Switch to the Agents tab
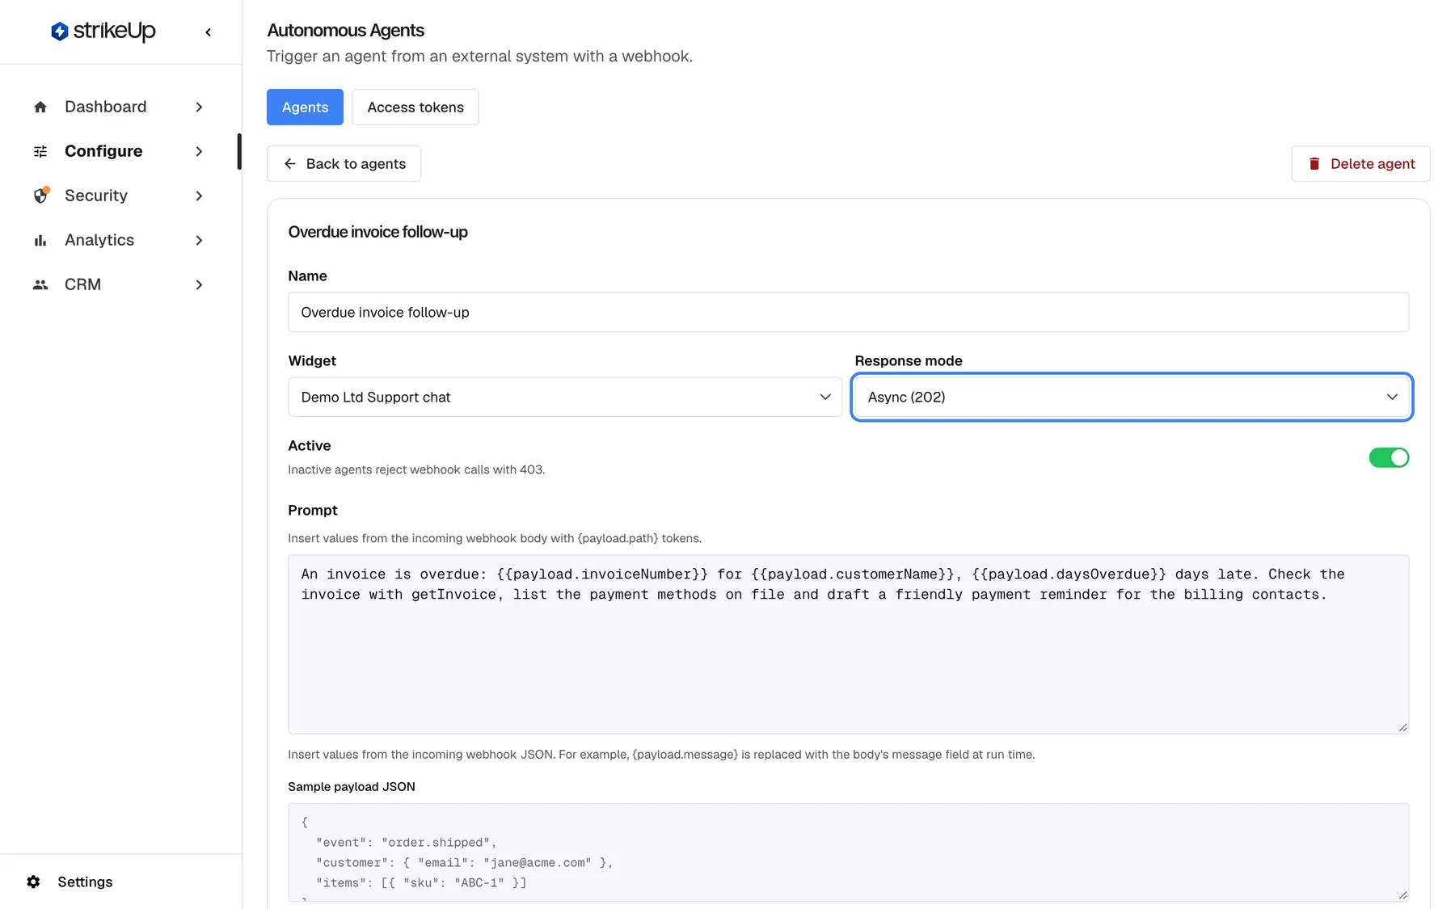1455x909 pixels. 305,107
